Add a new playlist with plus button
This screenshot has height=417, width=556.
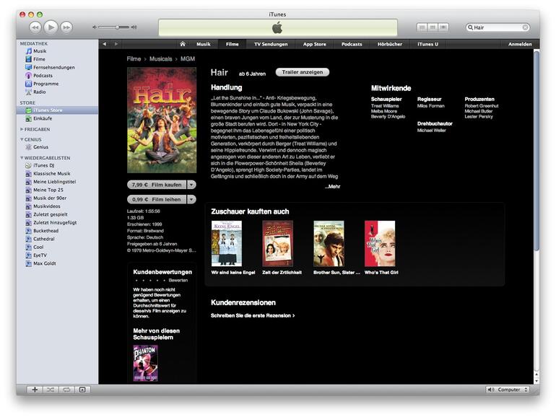coord(35,390)
